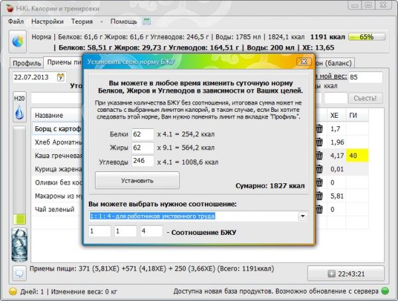This screenshot has width=398, height=301.
Task: Open the Теория menu
Action: point(82,21)
